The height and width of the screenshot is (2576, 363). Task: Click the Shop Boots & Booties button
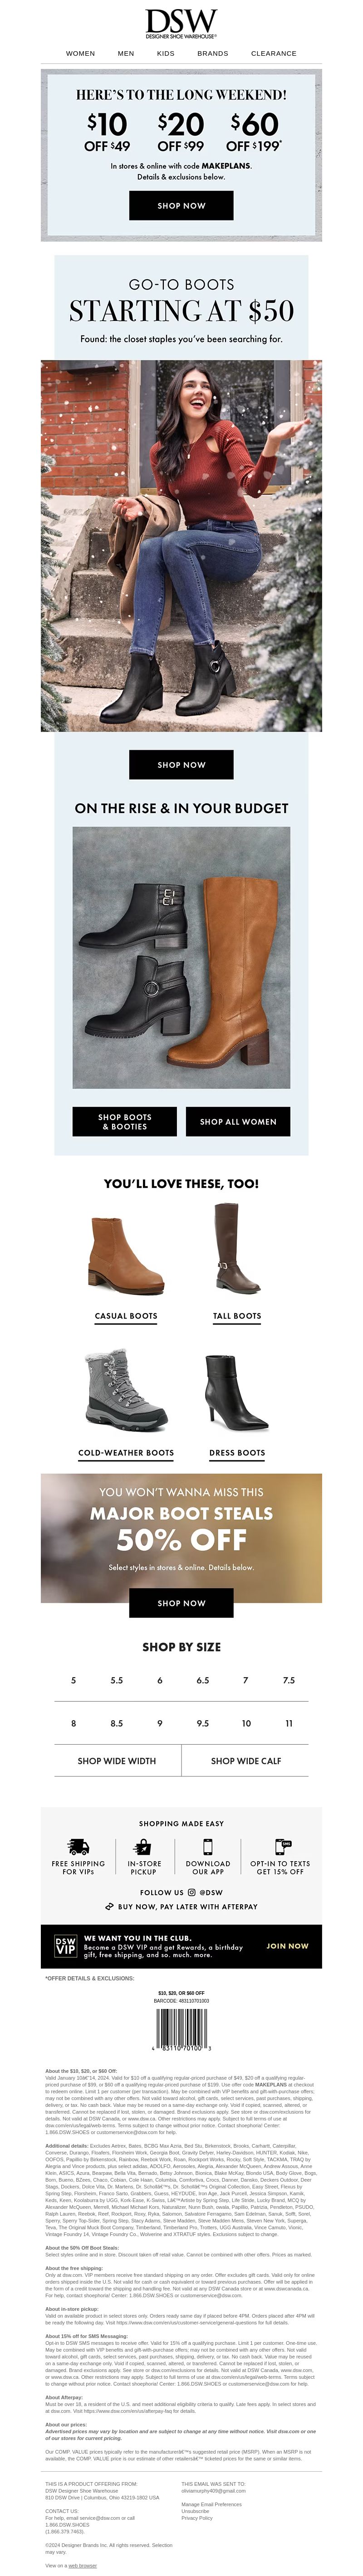[x=124, y=1121]
